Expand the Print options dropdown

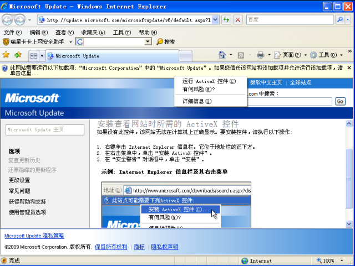tap(269, 55)
